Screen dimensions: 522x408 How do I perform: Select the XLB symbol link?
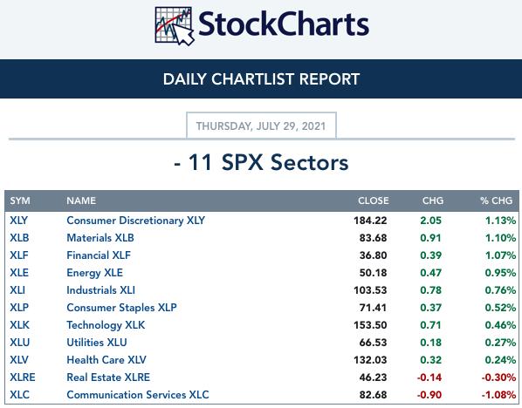click(19, 238)
